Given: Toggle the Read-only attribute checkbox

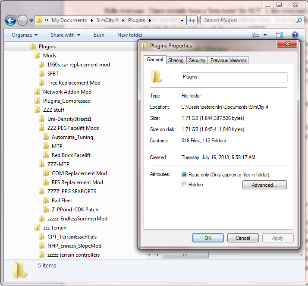Looking at the screenshot, I should coord(184,174).
